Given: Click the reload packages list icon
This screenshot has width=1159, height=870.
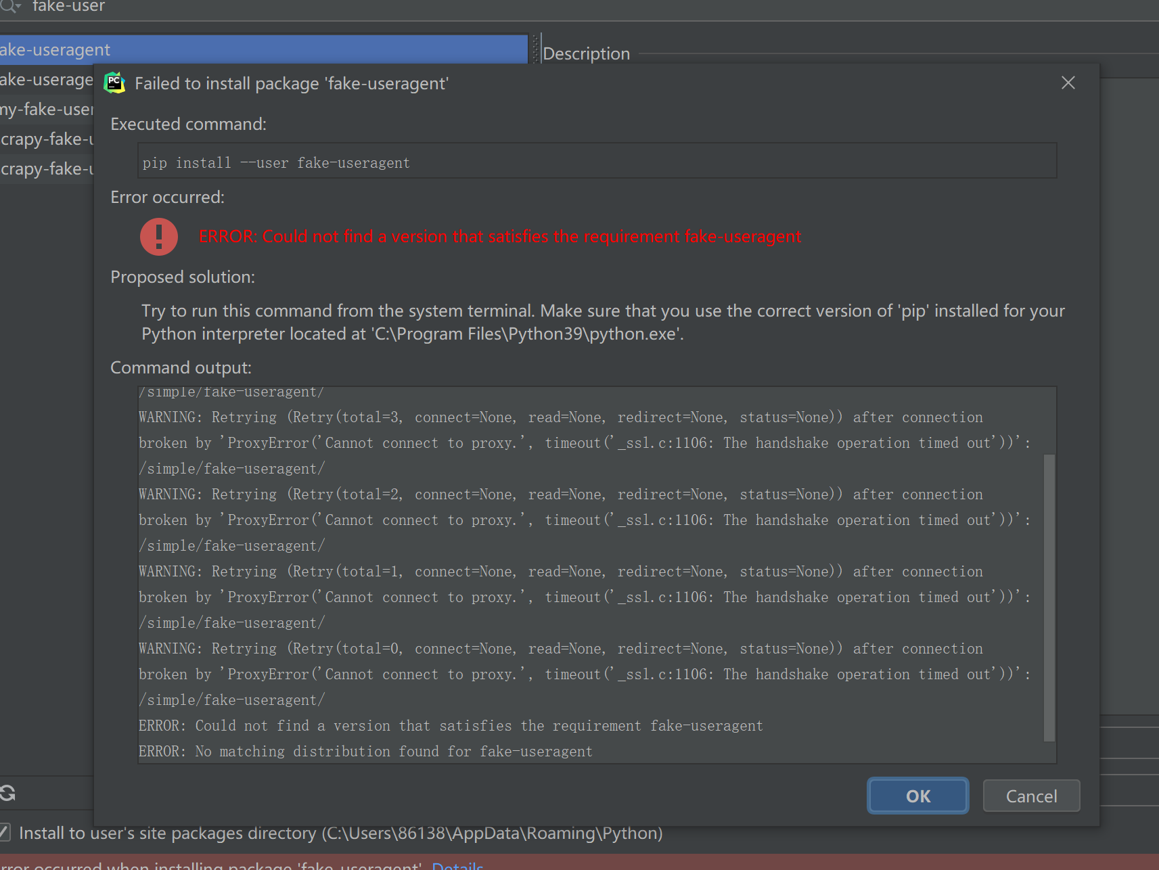Looking at the screenshot, I should [x=7, y=793].
